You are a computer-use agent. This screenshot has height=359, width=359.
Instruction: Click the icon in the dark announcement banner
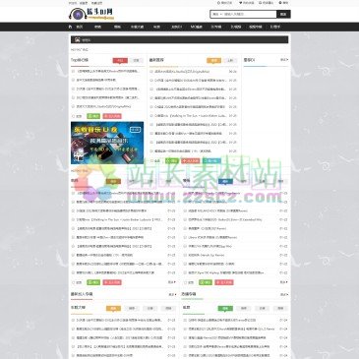[x=78, y=40]
